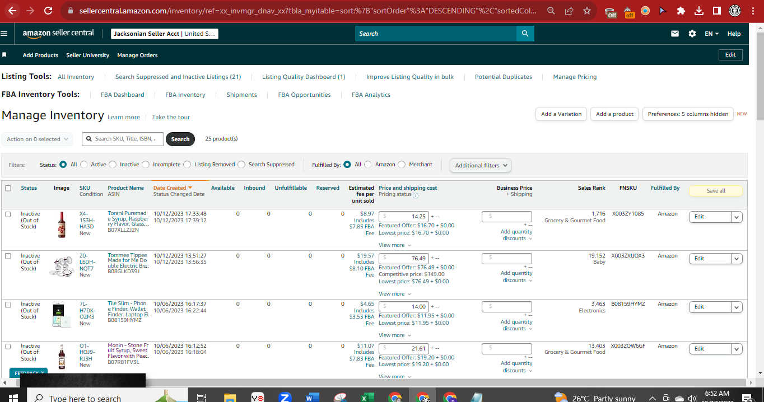Toggle the browser side panel icon

(716, 11)
